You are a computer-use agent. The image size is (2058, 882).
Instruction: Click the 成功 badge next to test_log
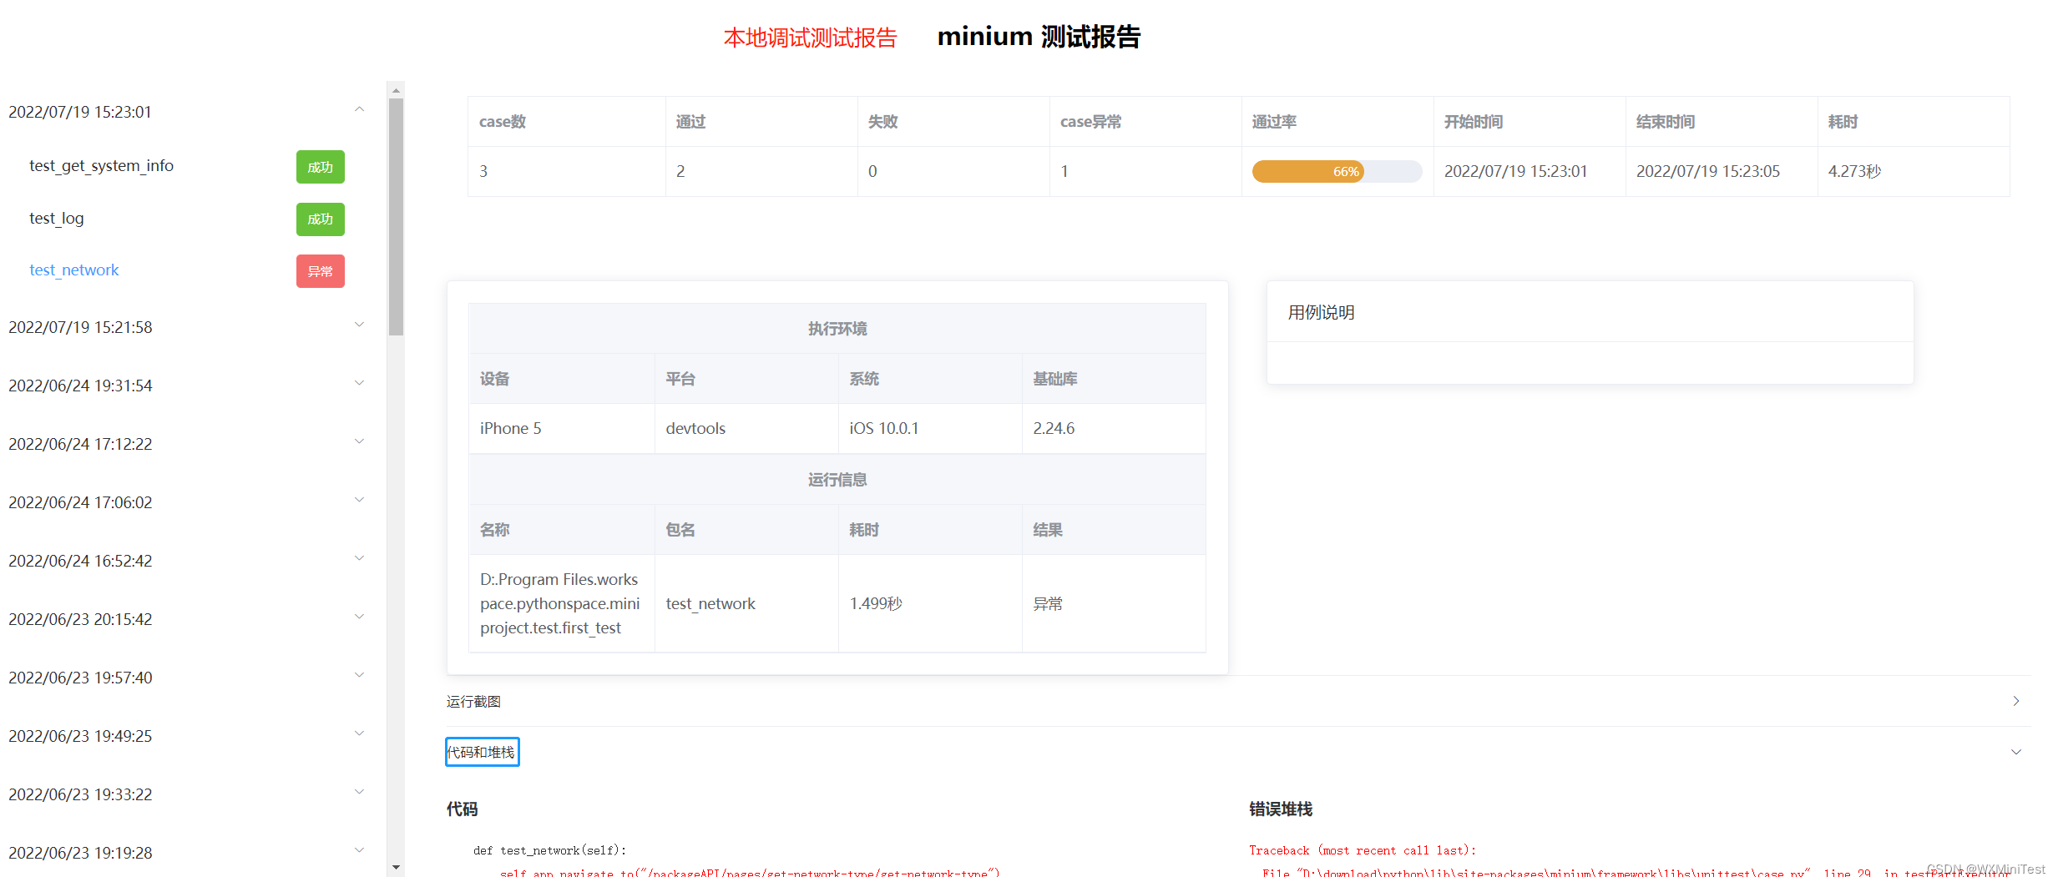pyautogui.click(x=321, y=219)
